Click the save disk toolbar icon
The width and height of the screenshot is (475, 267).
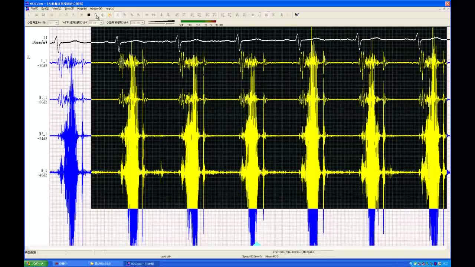[43, 15]
